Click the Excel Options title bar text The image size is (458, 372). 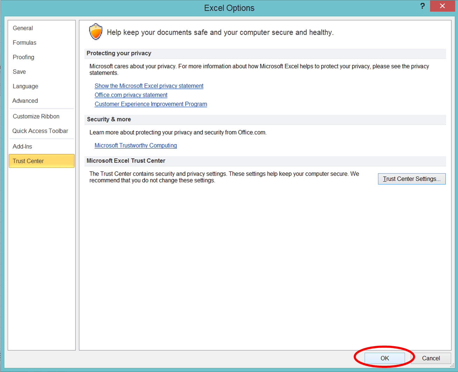click(x=229, y=8)
